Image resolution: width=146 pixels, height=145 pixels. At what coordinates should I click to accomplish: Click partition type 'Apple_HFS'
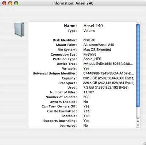92,59
